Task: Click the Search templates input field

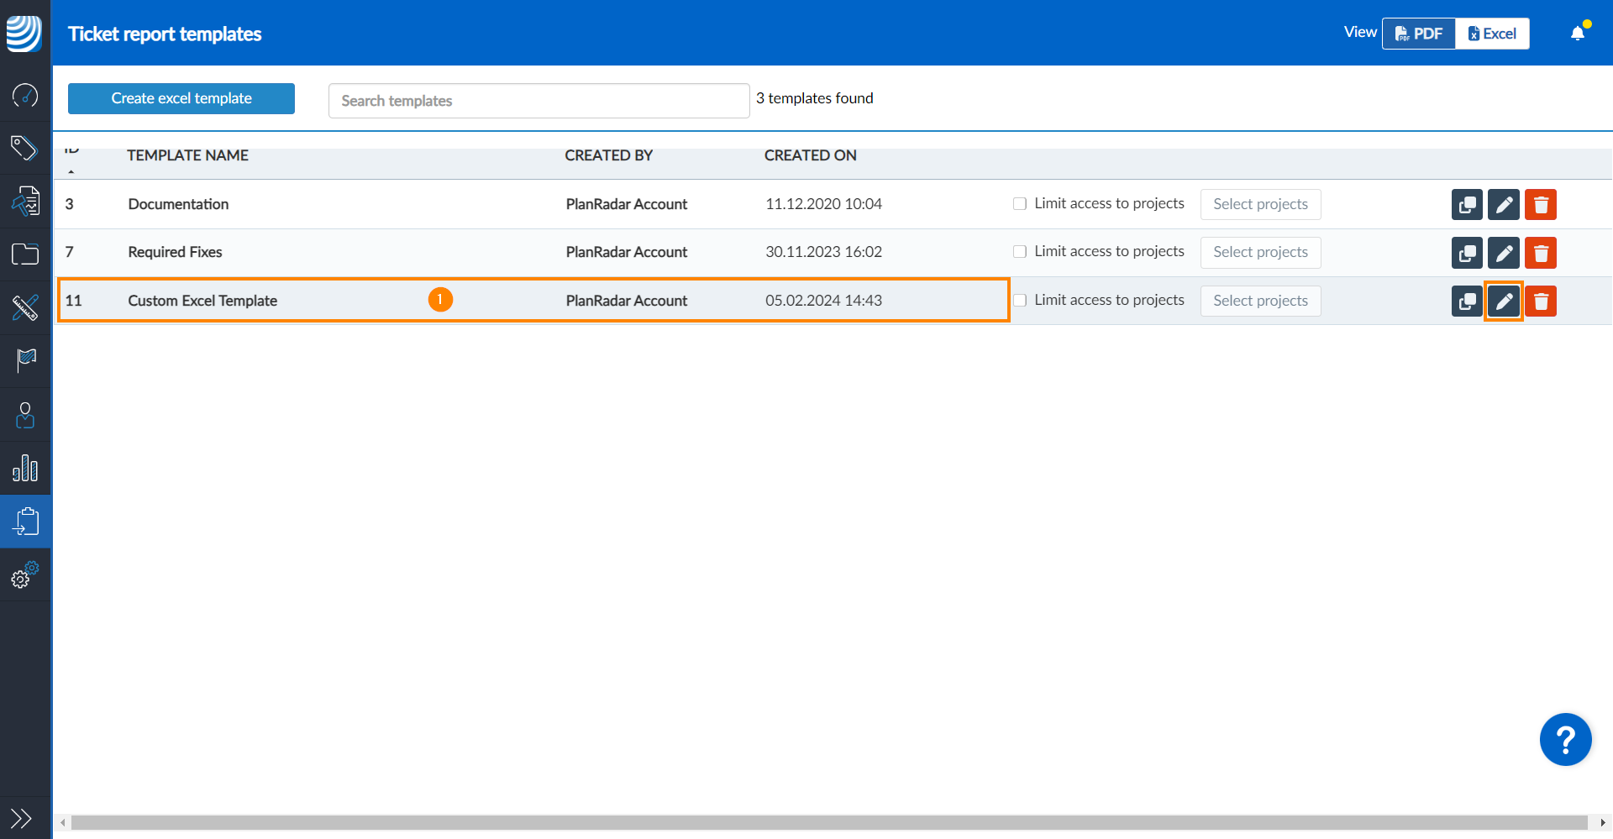Action: tap(539, 101)
